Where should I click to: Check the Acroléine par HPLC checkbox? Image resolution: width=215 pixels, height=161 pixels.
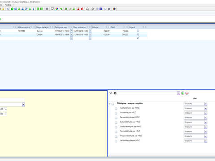tap(116, 113)
